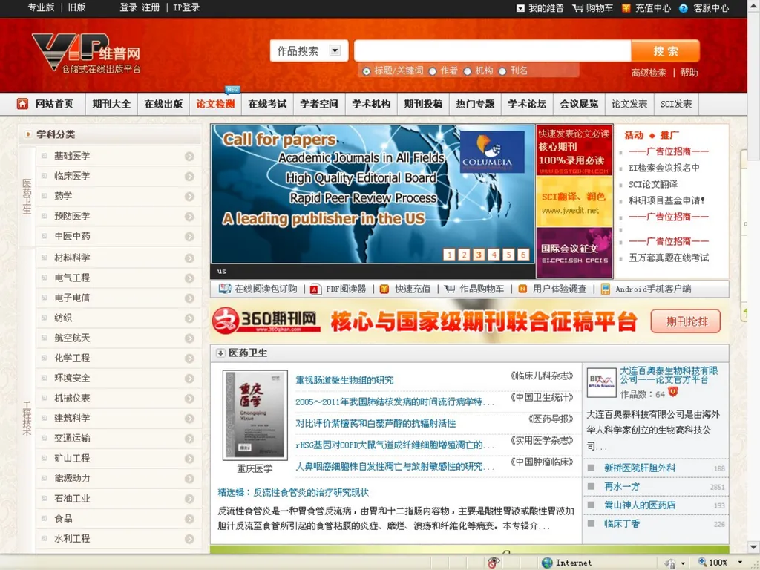Click the arrow icon on 电气工程 row
760x570 pixels.
click(189, 278)
